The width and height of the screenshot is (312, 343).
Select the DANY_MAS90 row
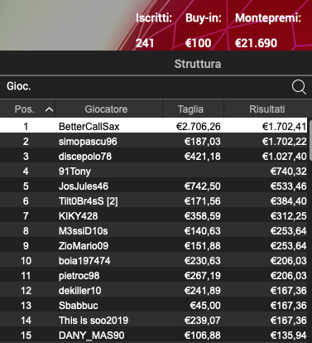[x=154, y=336]
